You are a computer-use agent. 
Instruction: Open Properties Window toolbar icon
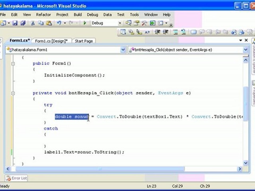137,23
